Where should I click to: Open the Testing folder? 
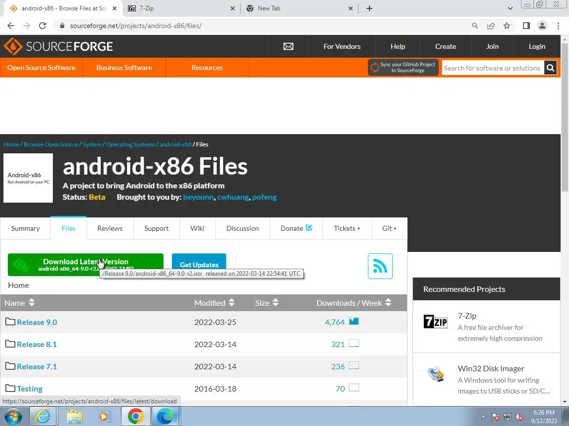tap(30, 389)
